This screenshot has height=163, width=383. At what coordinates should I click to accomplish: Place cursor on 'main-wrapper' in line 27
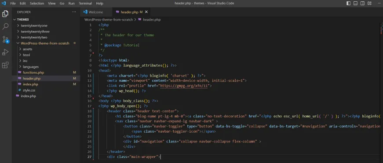click(144, 157)
